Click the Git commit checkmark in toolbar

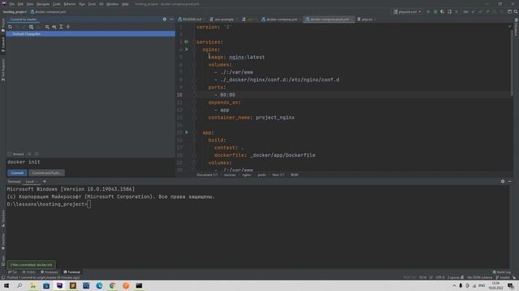pyautogui.click(x=480, y=11)
